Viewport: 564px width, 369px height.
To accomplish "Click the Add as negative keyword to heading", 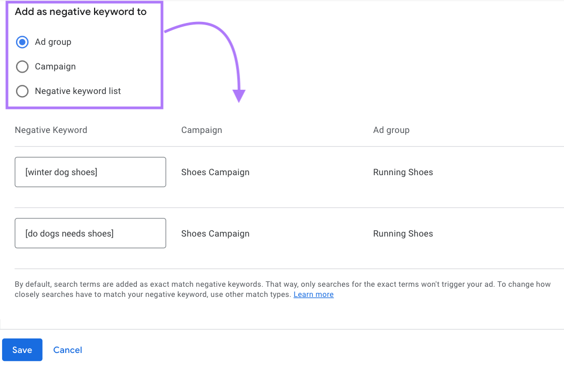I will tap(81, 11).
